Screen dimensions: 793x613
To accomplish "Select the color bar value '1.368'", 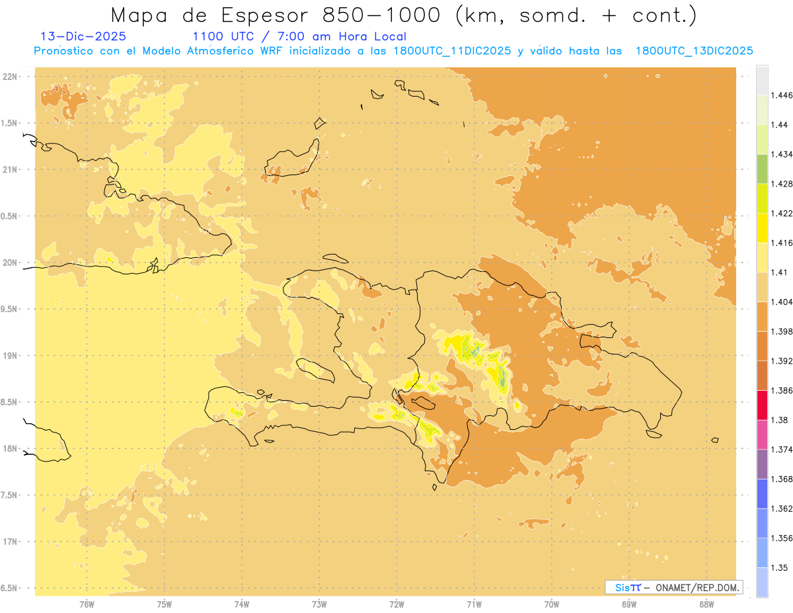I will tap(782, 479).
